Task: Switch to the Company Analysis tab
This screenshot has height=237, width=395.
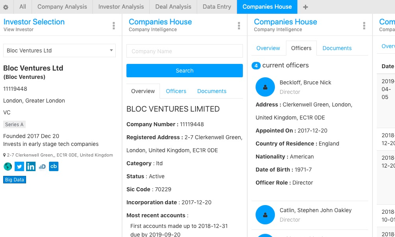Action: click(62, 7)
